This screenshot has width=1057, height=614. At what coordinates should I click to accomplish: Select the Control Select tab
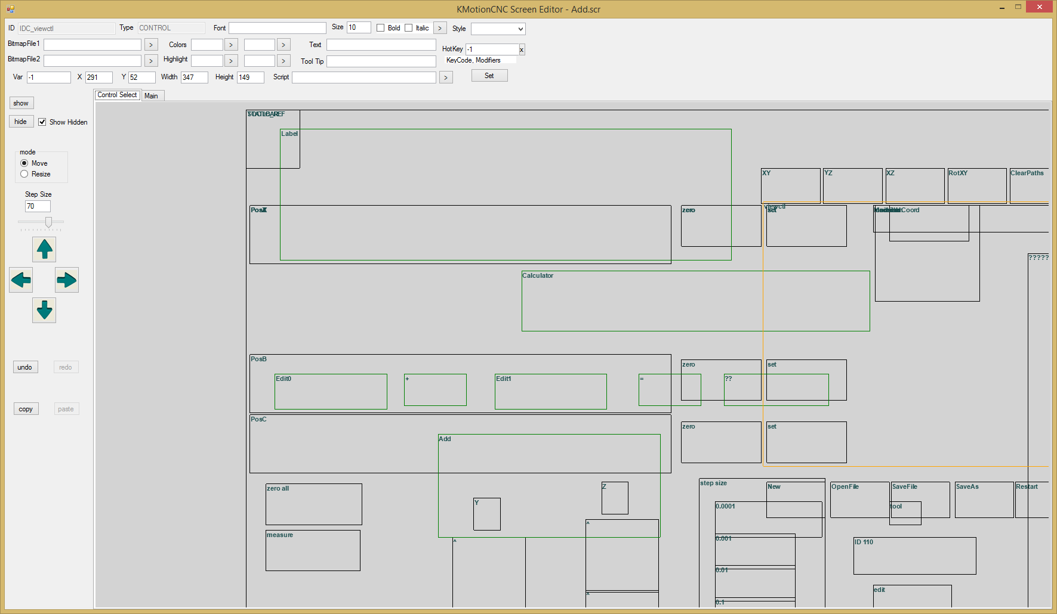pos(118,95)
